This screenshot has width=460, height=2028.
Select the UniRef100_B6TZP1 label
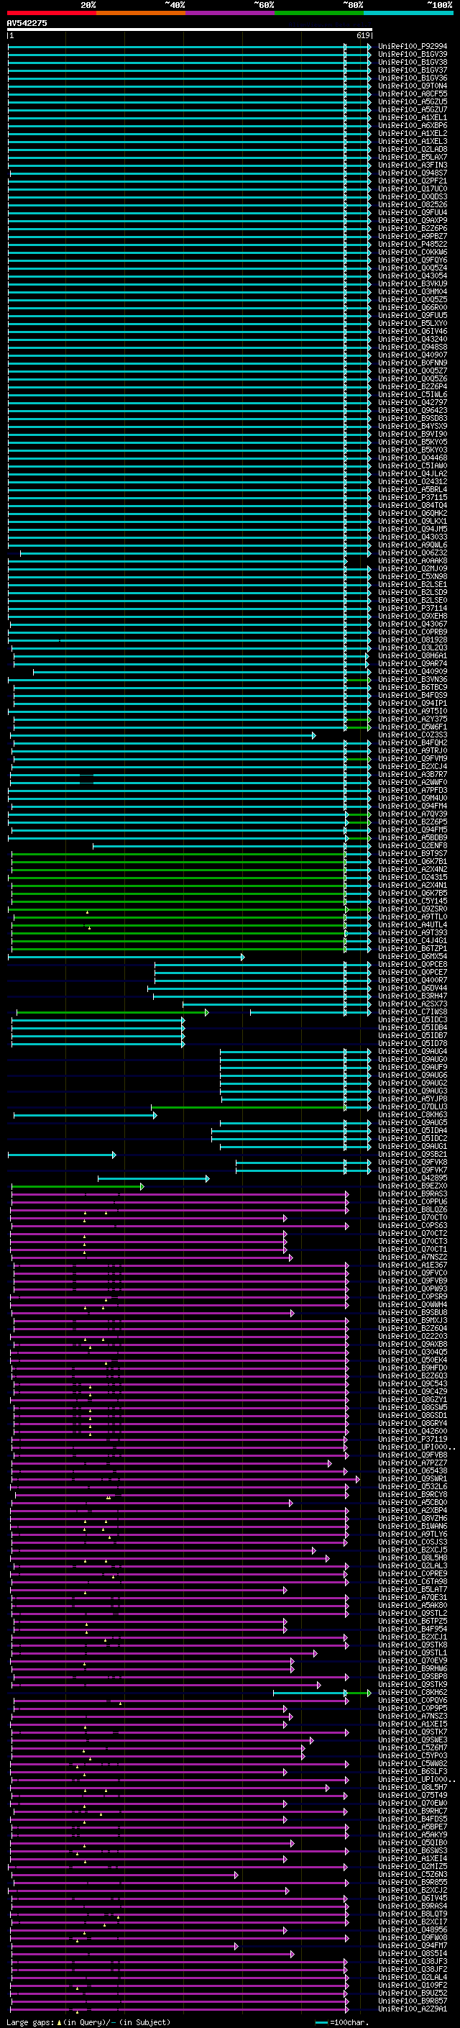413,949
